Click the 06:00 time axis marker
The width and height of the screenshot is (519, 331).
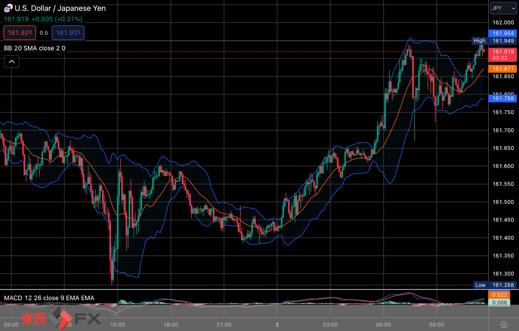pos(383,325)
